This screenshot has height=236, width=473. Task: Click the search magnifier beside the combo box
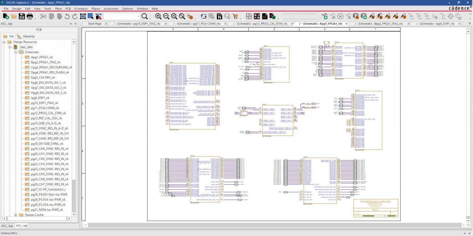point(144,16)
